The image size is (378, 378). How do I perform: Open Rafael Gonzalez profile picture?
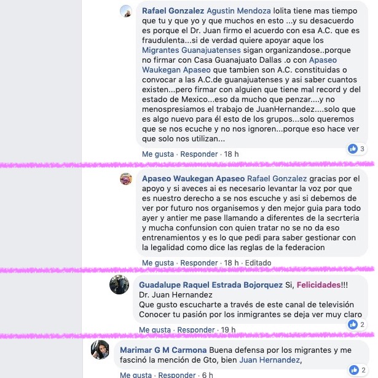[126, 11]
